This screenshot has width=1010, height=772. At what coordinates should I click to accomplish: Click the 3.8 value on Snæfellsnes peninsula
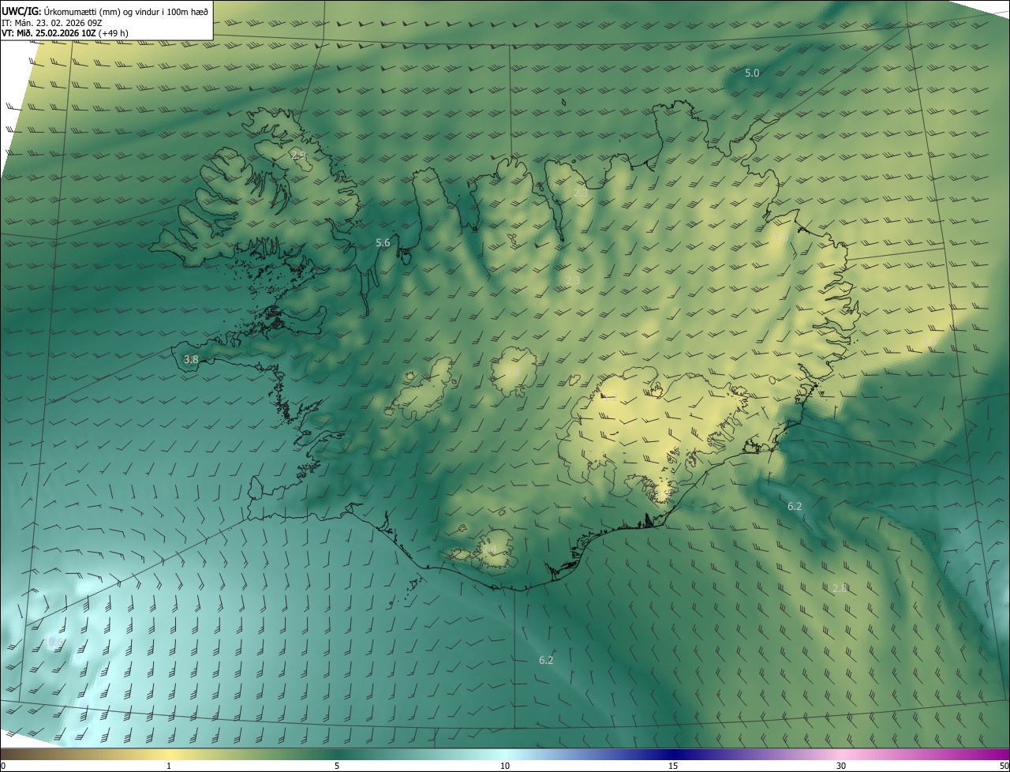coord(191,359)
